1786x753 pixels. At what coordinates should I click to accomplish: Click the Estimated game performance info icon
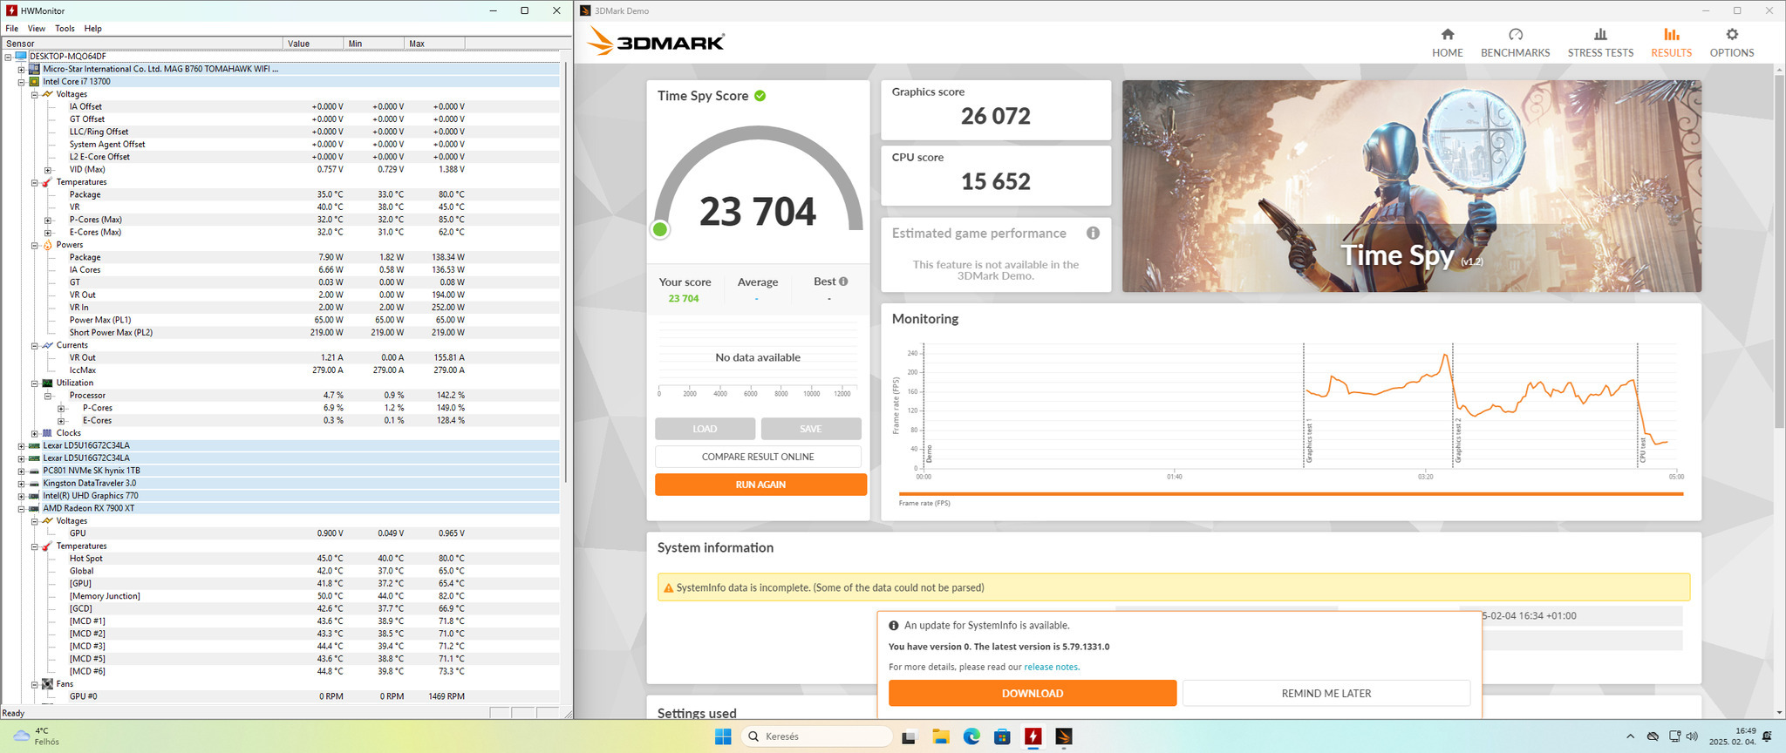tap(1093, 234)
